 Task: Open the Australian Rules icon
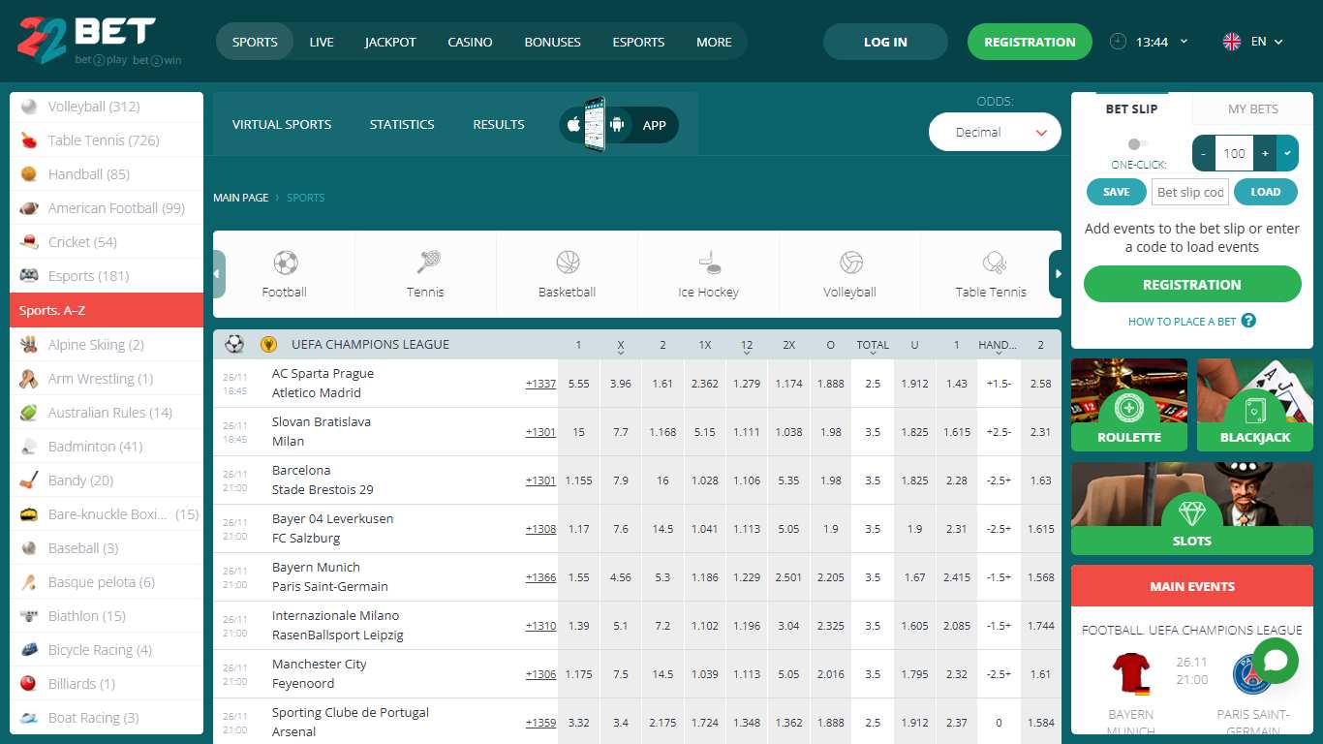(29, 413)
